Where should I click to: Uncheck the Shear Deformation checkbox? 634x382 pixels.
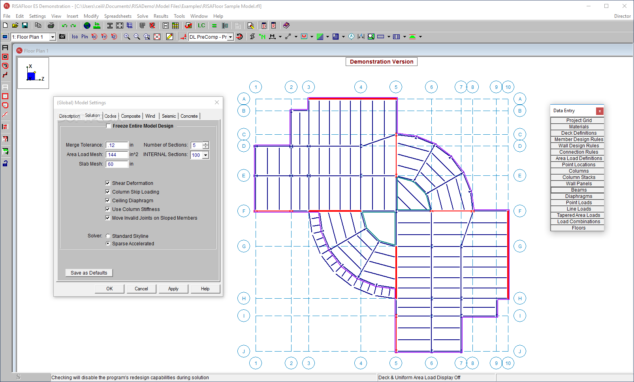108,183
